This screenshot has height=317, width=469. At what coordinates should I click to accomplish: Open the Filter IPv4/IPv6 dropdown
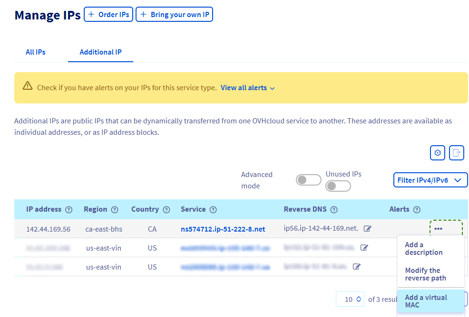click(430, 180)
